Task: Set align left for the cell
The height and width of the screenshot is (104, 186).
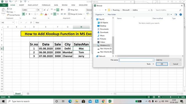Action: click(52, 14)
